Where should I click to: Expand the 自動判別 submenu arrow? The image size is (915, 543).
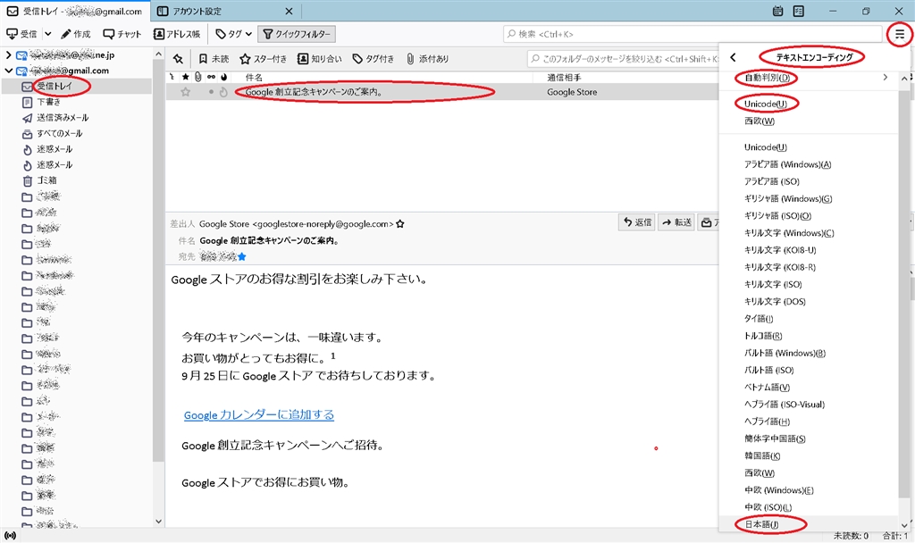click(885, 78)
